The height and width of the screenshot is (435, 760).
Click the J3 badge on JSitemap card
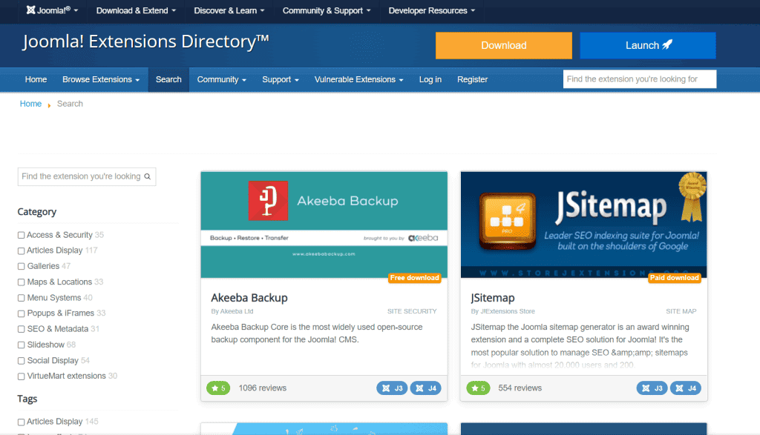point(652,388)
